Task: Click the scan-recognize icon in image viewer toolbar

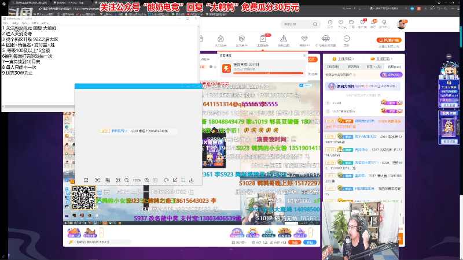Action: [x=97, y=180]
